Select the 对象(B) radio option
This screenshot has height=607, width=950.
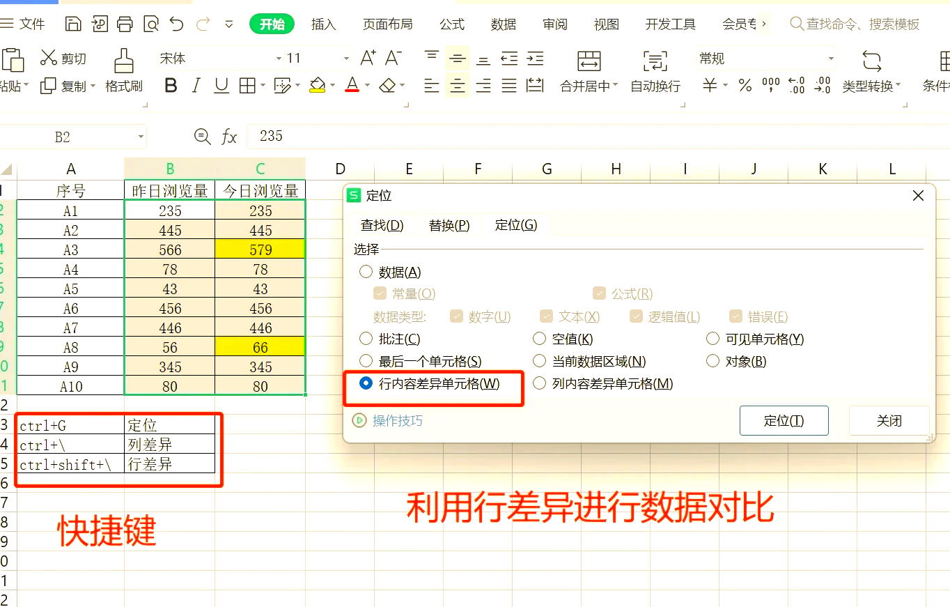tap(712, 361)
